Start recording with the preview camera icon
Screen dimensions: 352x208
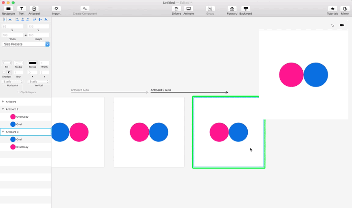tap(342, 25)
